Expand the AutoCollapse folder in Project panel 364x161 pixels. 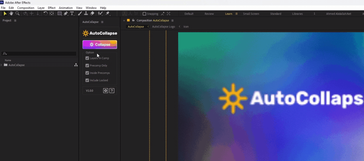pyautogui.click(x=1, y=65)
